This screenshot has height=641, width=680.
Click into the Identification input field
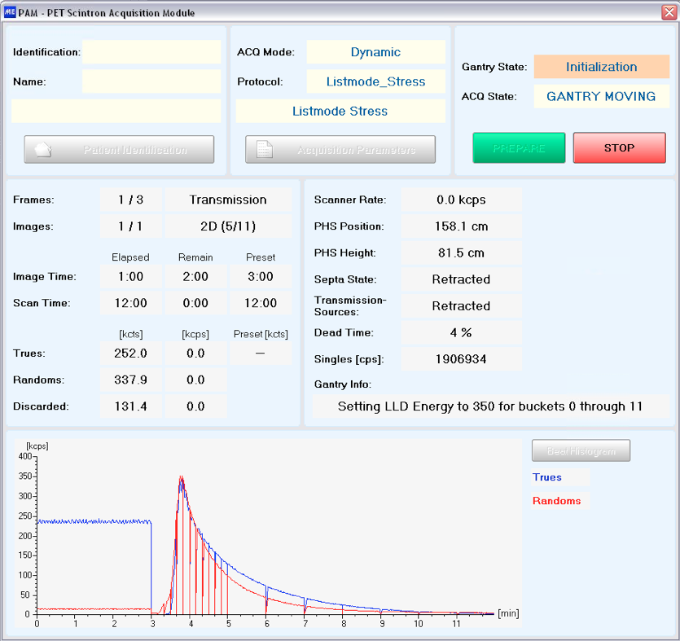pos(151,52)
